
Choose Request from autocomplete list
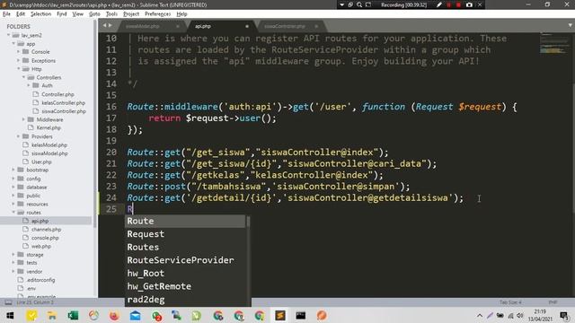click(x=186, y=234)
